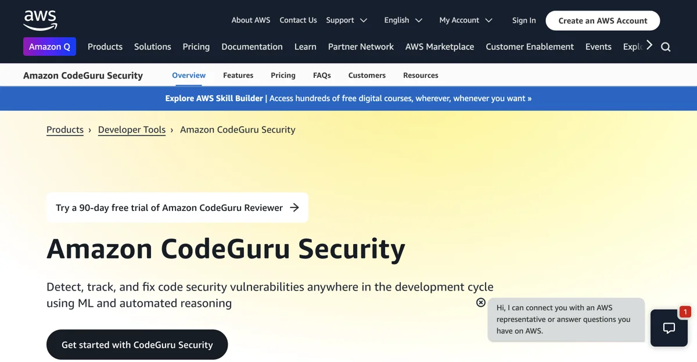Open the Events menu
697x362 pixels.
point(598,46)
